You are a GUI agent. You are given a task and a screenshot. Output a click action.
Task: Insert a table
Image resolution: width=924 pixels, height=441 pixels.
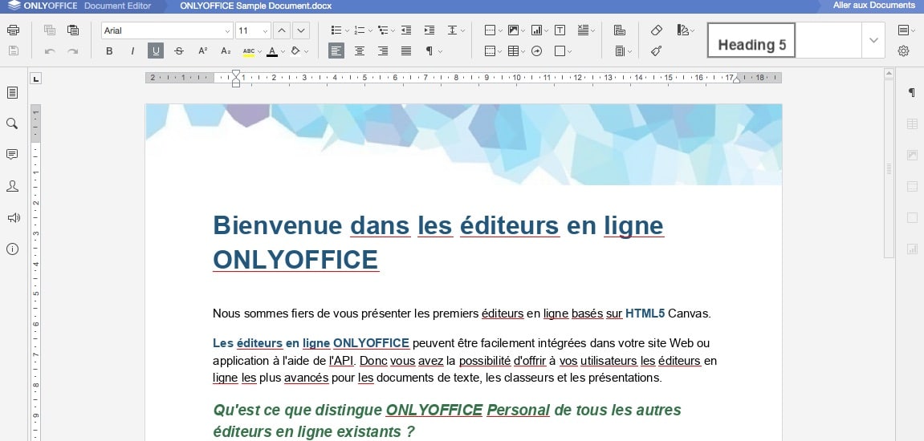pyautogui.click(x=513, y=51)
